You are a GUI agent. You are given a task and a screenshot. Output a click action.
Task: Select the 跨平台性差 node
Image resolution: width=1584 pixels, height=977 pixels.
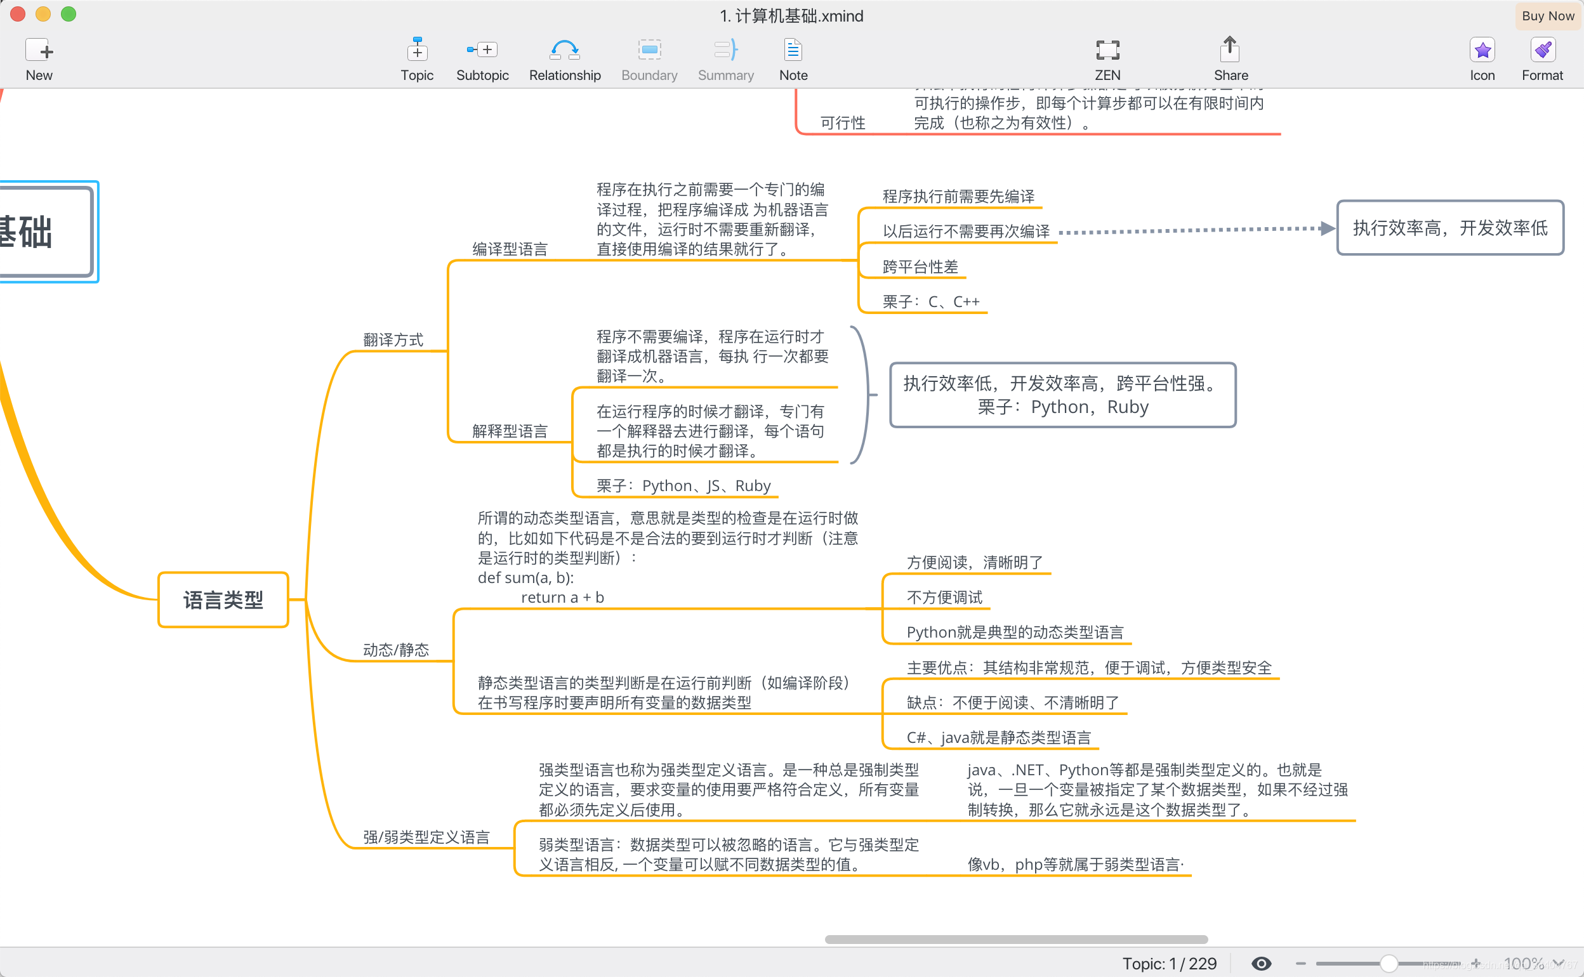tap(920, 267)
